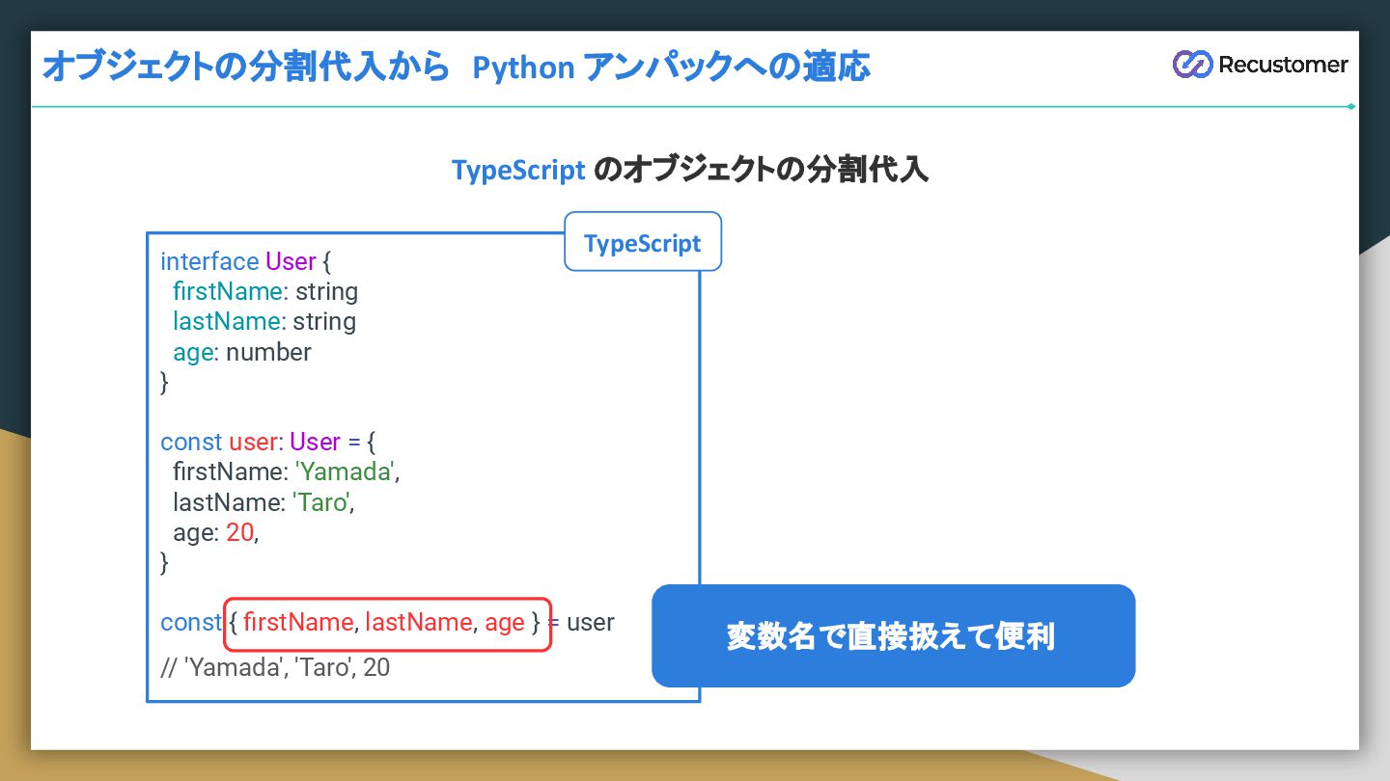The width and height of the screenshot is (1390, 781).
Task: Click the slide title 'オブジェクトの分割代入から'
Action: (246, 67)
